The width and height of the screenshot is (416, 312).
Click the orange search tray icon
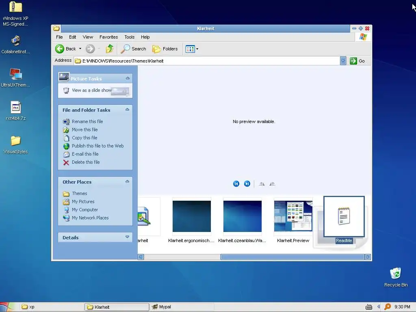pos(388,307)
